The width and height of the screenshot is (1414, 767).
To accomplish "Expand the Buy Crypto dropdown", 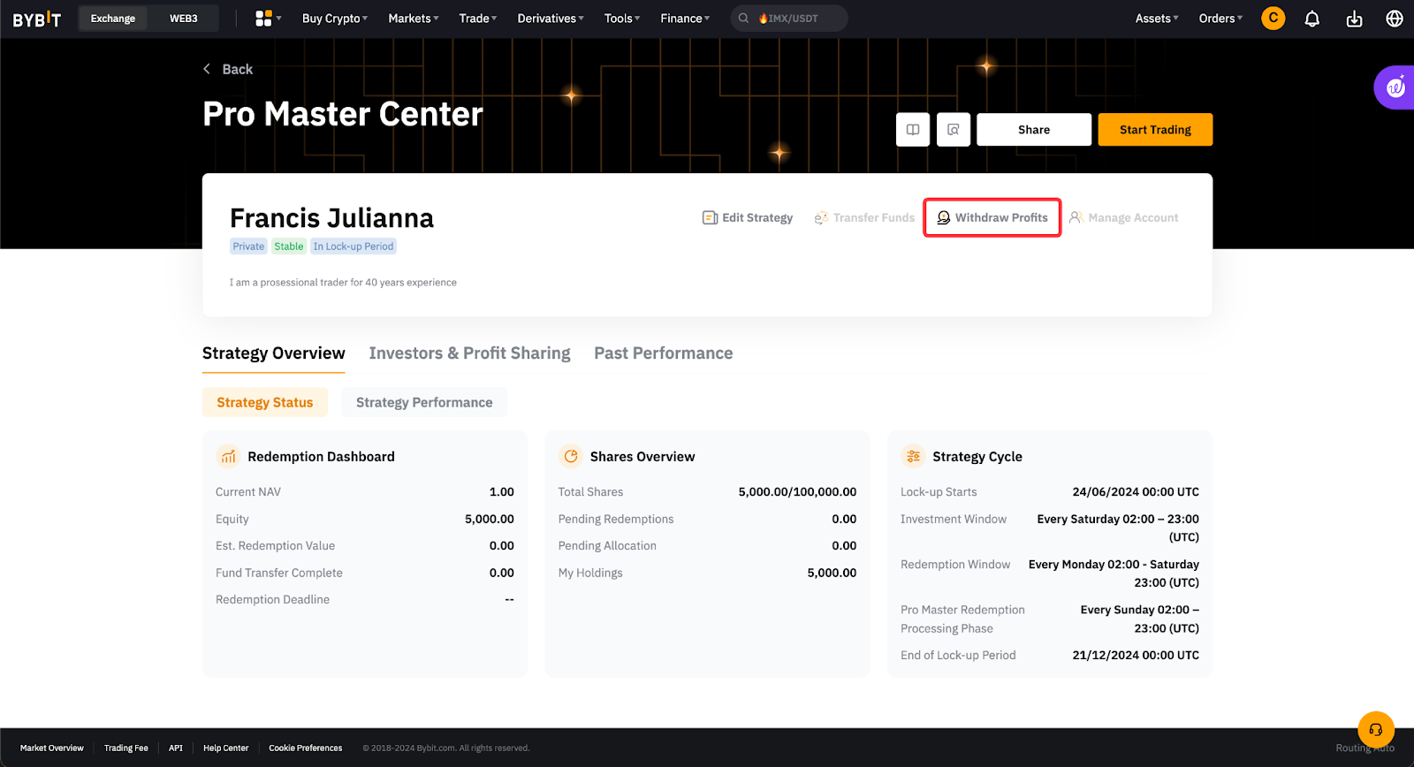I will coord(335,19).
